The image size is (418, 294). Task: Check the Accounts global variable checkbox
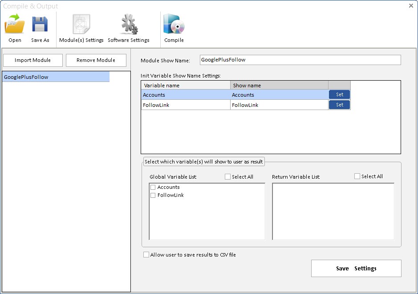tap(153, 188)
